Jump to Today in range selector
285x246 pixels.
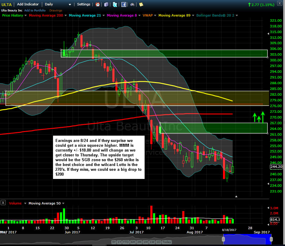click(x=166, y=242)
